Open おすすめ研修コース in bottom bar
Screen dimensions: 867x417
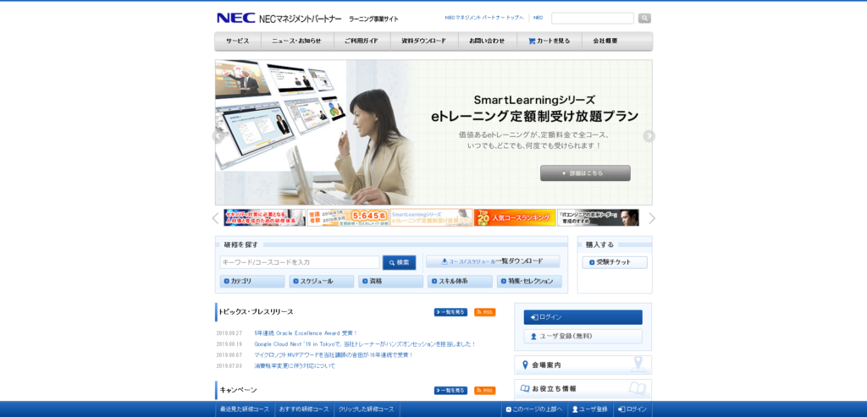coord(304,409)
